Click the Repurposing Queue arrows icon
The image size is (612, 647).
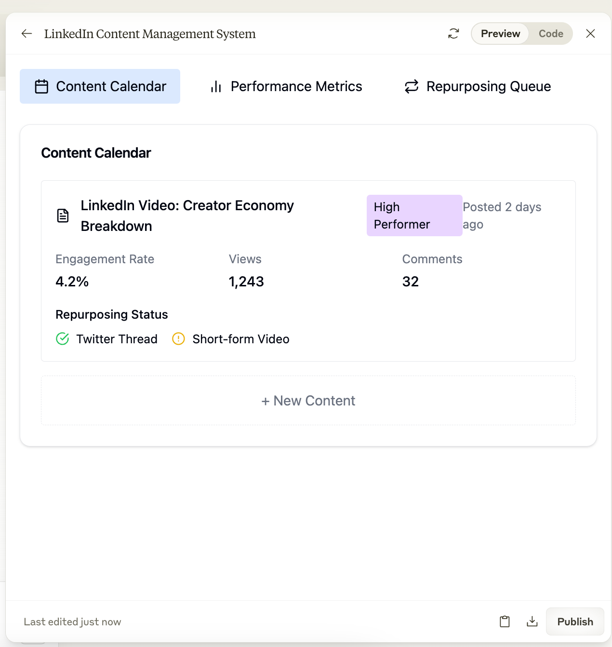pyautogui.click(x=412, y=87)
